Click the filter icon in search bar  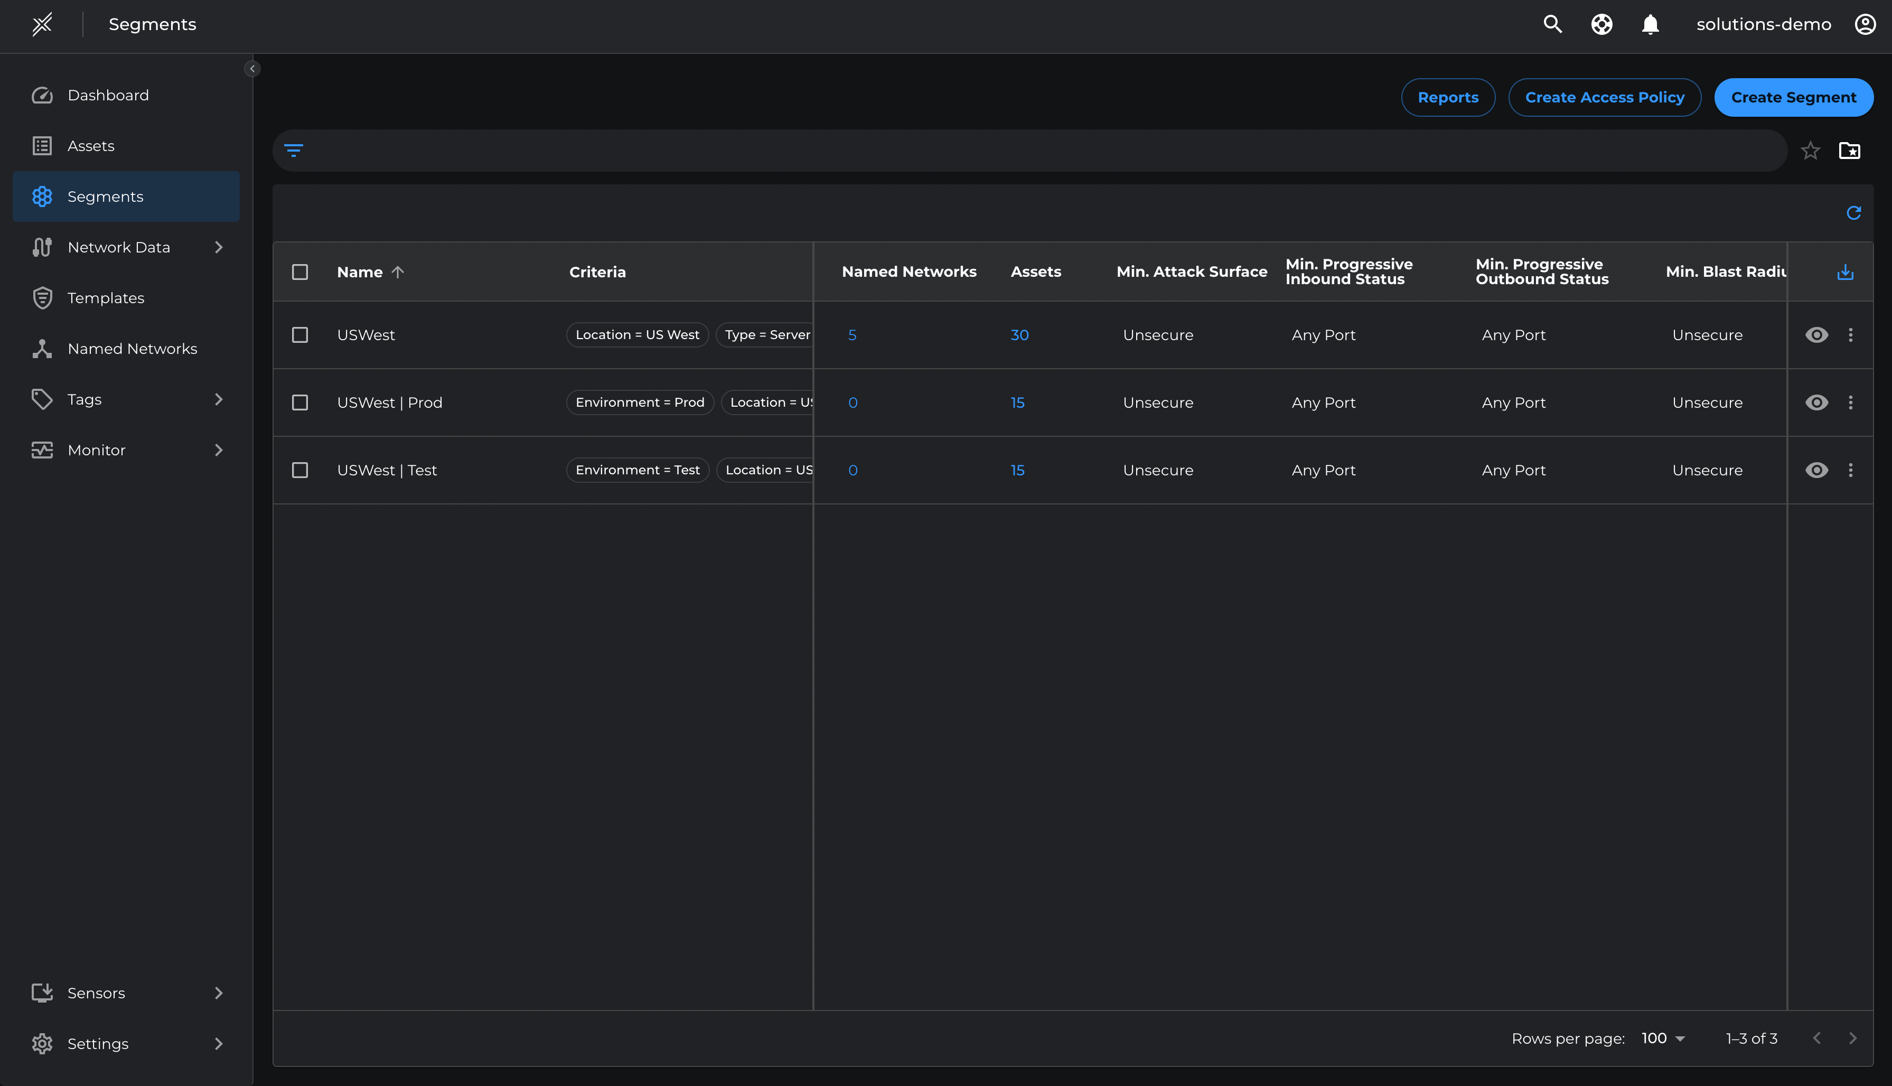[x=294, y=151]
